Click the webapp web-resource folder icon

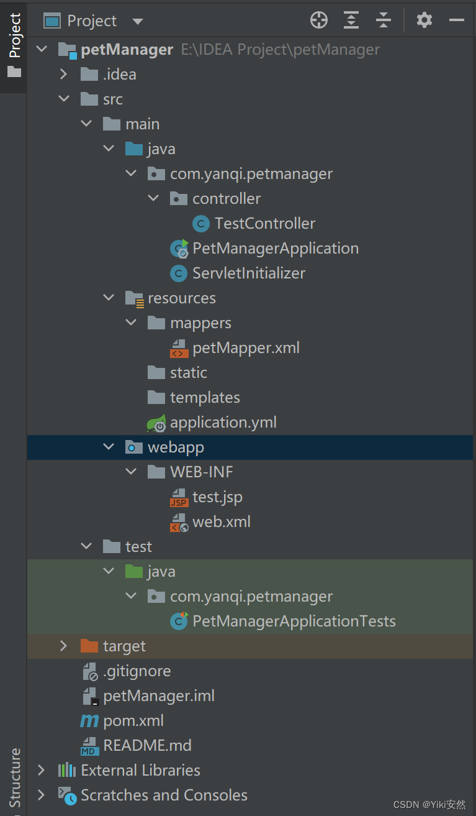[134, 447]
